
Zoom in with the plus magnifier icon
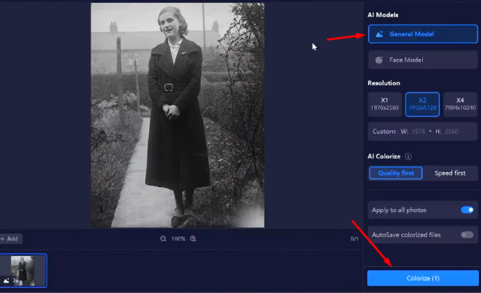193,239
